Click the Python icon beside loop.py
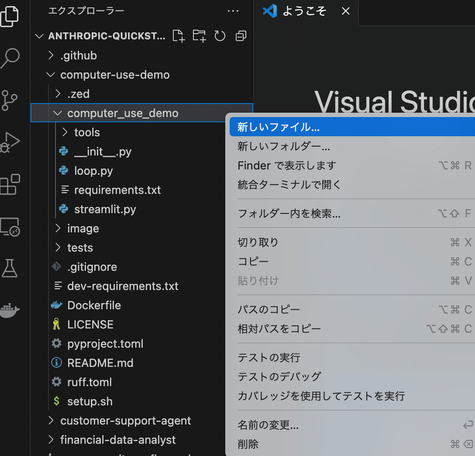 (x=64, y=170)
